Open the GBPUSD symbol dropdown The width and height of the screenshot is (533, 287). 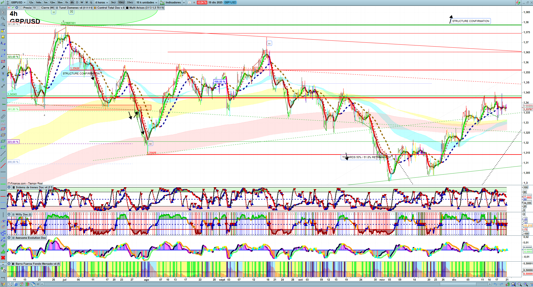click(18, 3)
